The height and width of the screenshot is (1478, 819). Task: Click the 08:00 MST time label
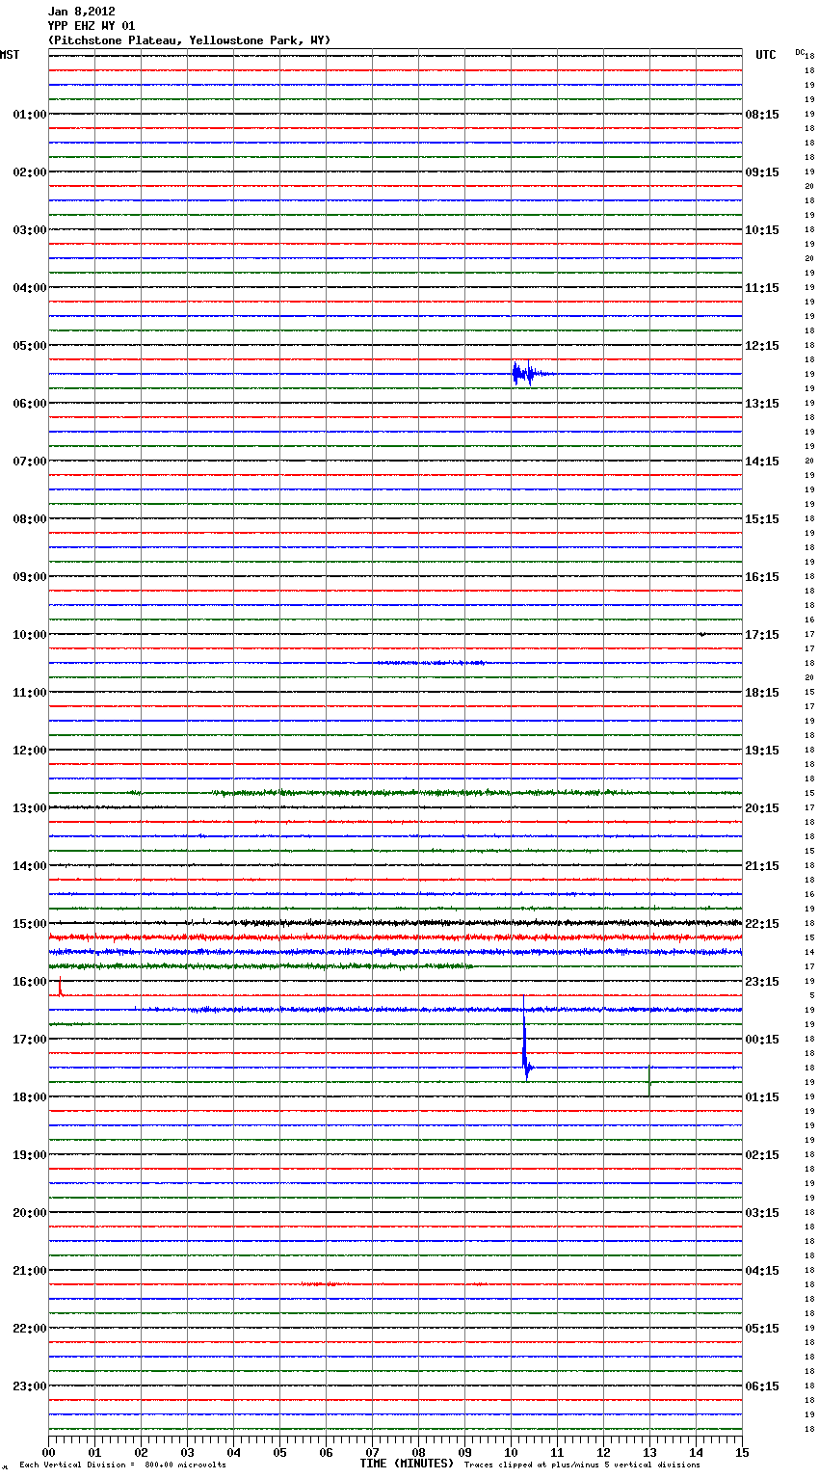point(29,519)
